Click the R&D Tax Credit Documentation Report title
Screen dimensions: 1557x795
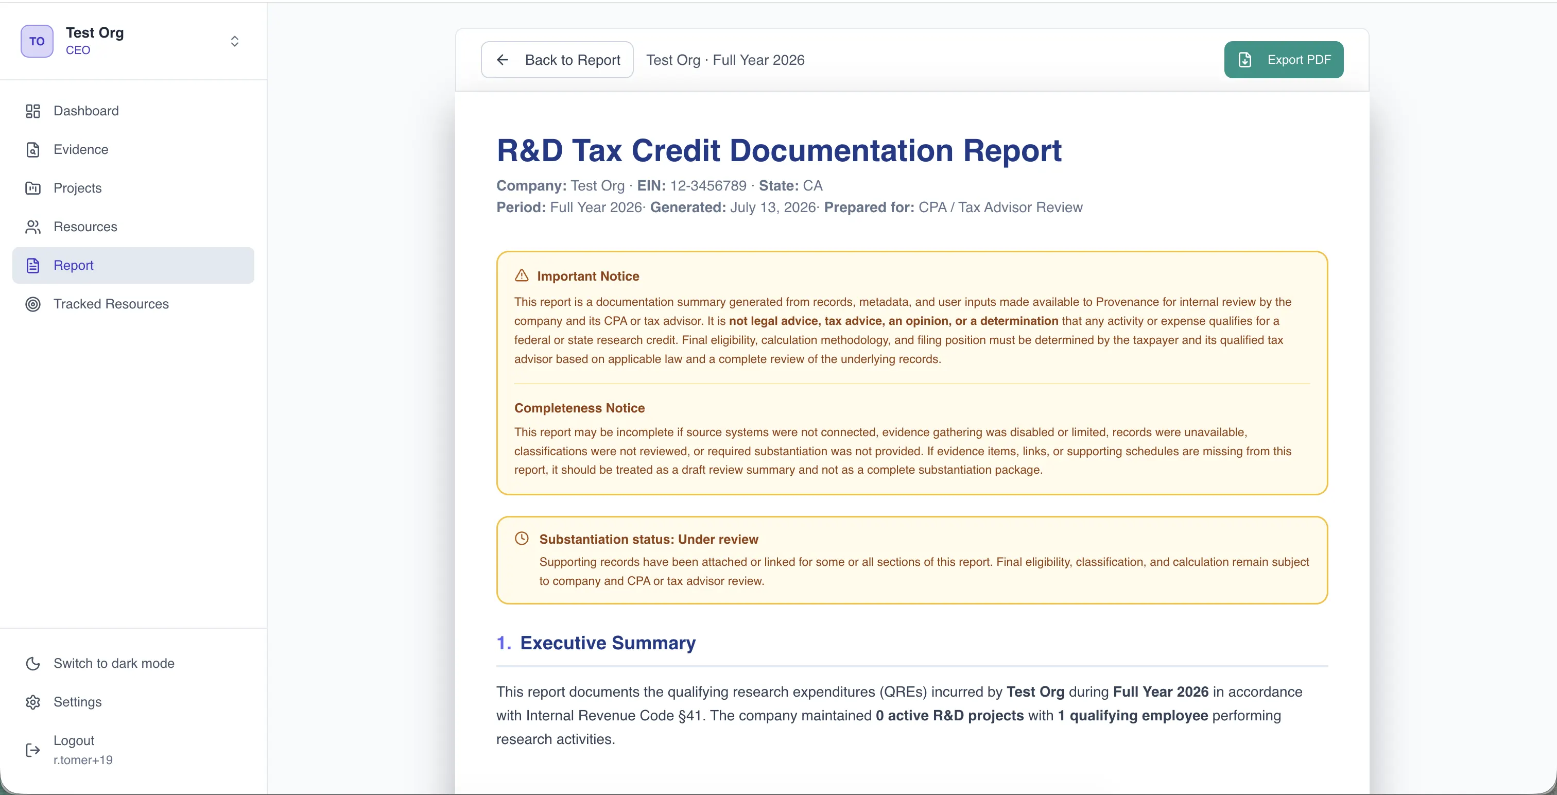pos(779,150)
